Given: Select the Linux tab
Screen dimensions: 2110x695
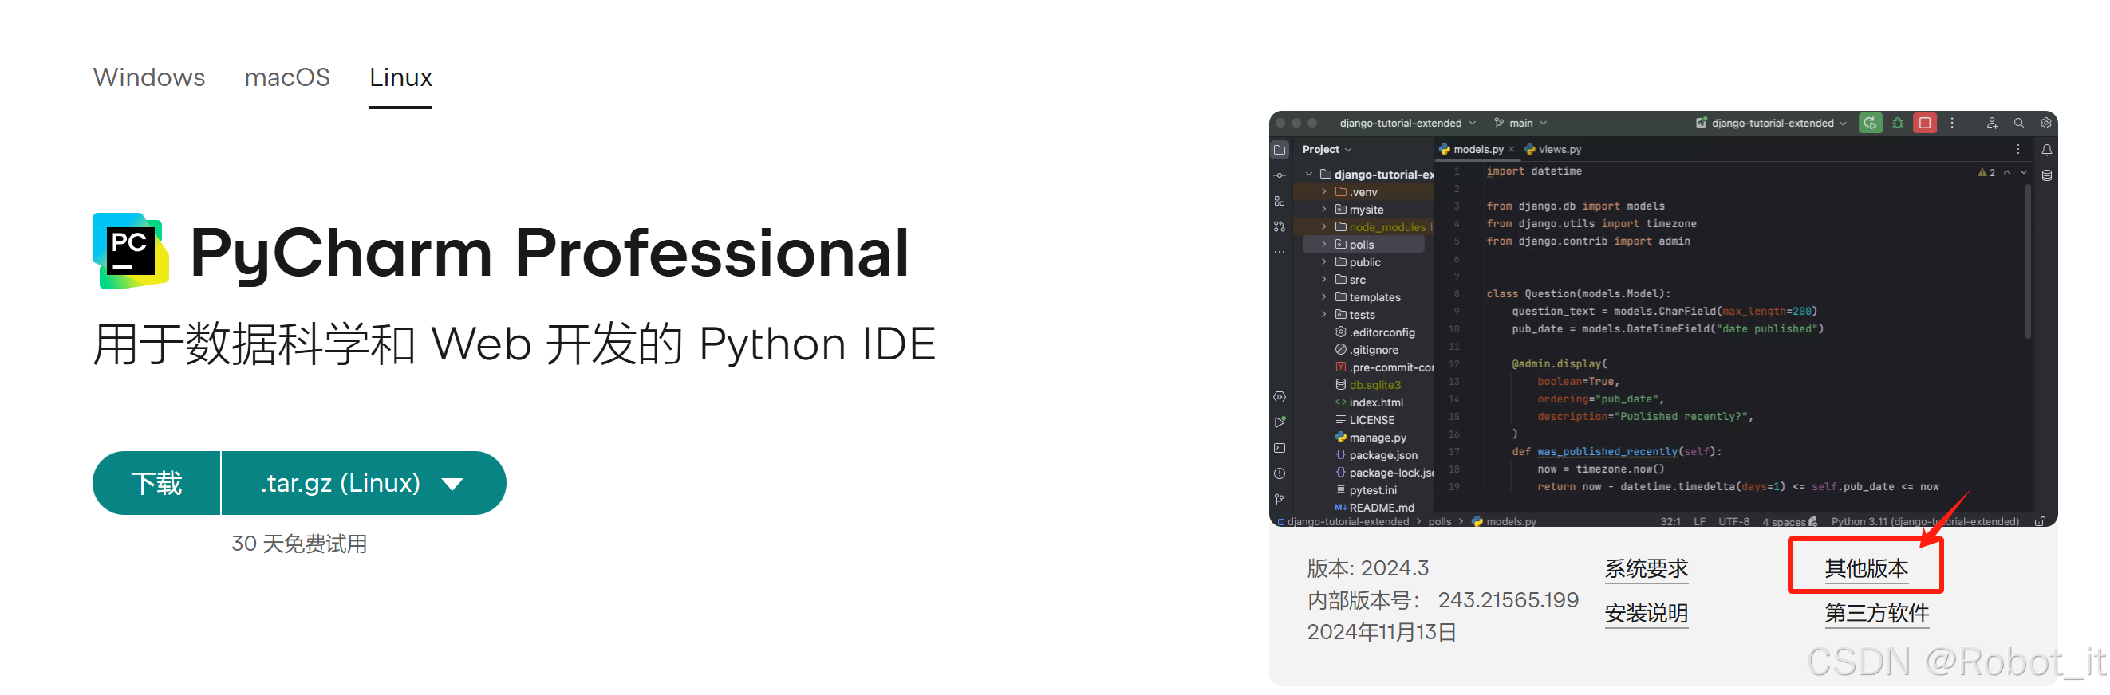Looking at the screenshot, I should (400, 77).
